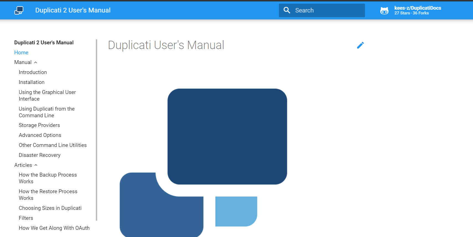Collapse the Manual section chevron
The width and height of the screenshot is (473, 237).
[35, 62]
